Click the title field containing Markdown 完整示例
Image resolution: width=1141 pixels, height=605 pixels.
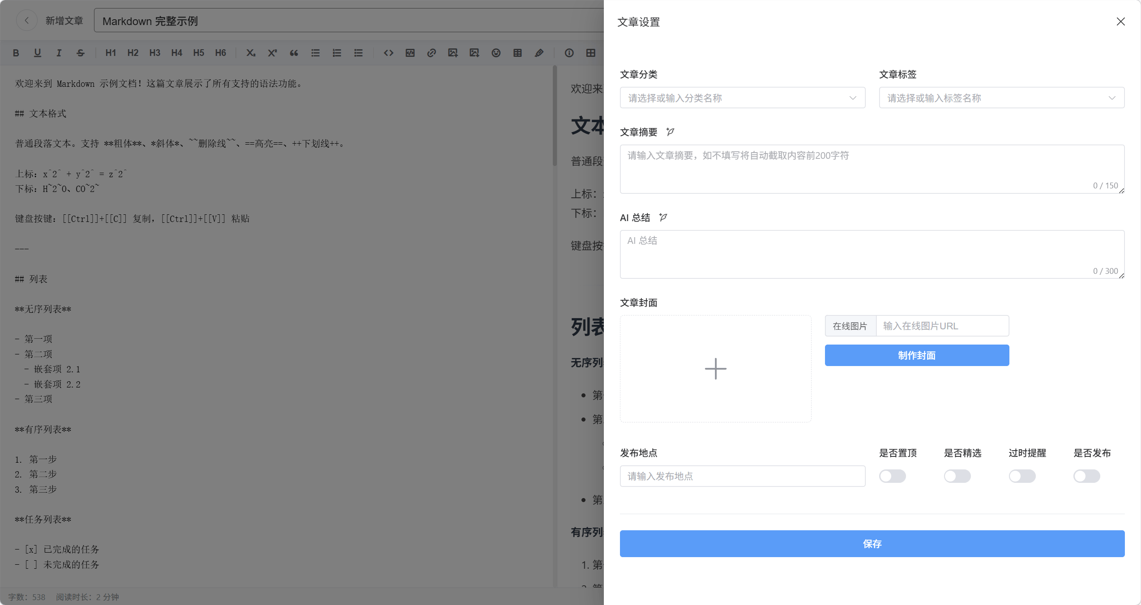pos(349,21)
